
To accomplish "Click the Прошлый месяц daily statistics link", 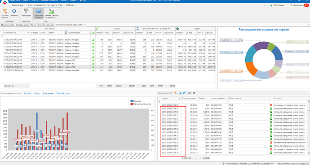I will (x=63, y=93).
